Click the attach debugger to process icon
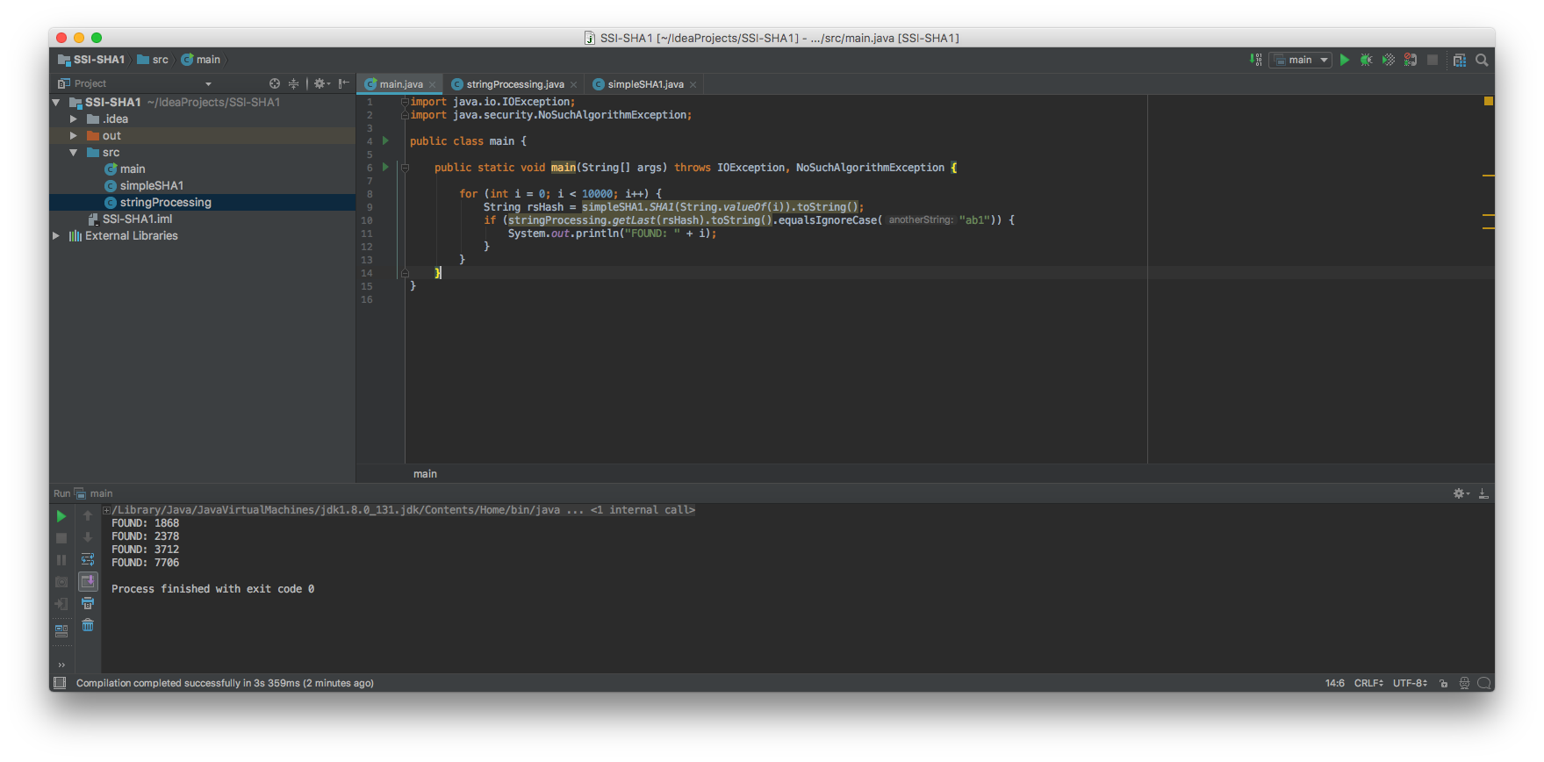Image resolution: width=1544 pixels, height=762 pixels. click(x=1411, y=60)
